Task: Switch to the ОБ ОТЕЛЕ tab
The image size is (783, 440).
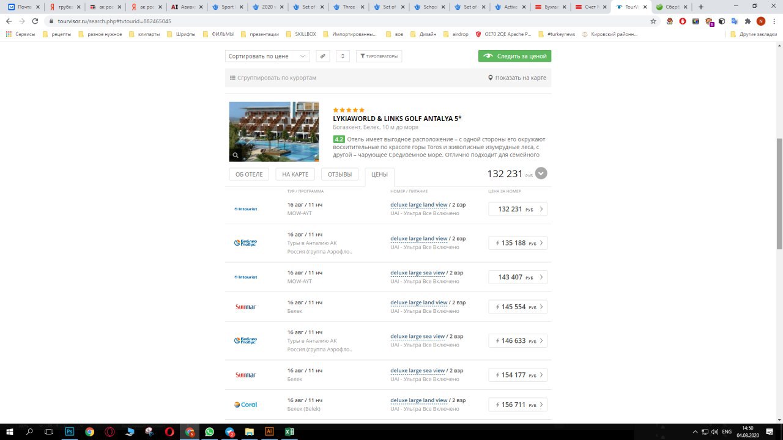Action: pyautogui.click(x=249, y=175)
